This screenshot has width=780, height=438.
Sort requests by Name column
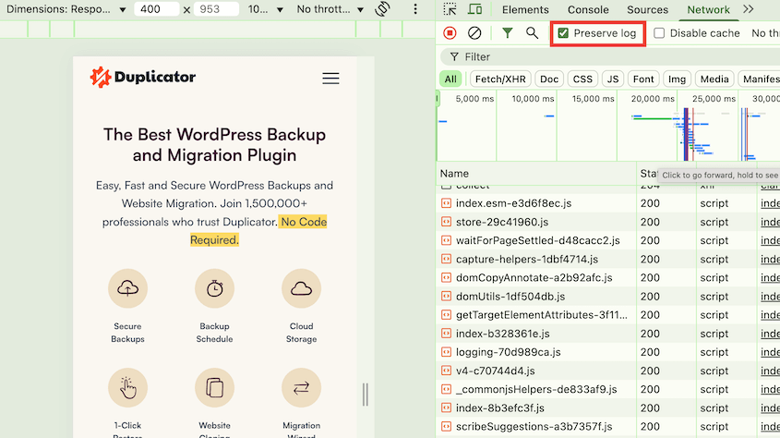(536, 173)
